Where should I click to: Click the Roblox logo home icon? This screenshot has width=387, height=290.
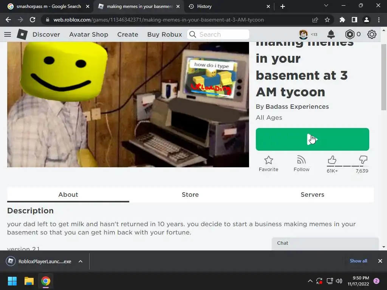tap(22, 34)
